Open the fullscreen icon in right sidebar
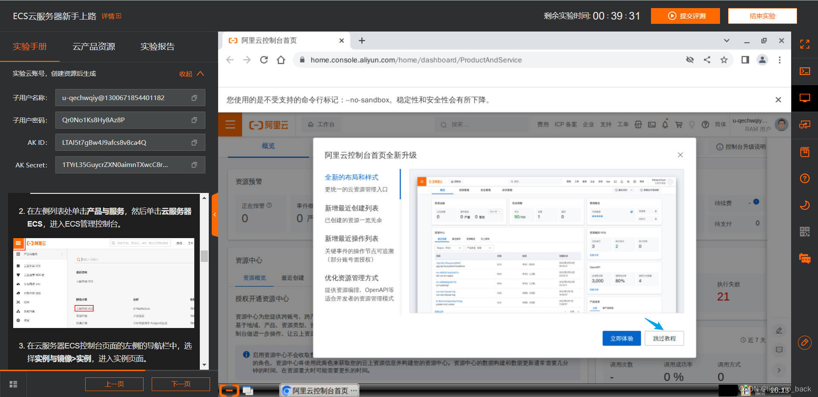 pyautogui.click(x=804, y=44)
